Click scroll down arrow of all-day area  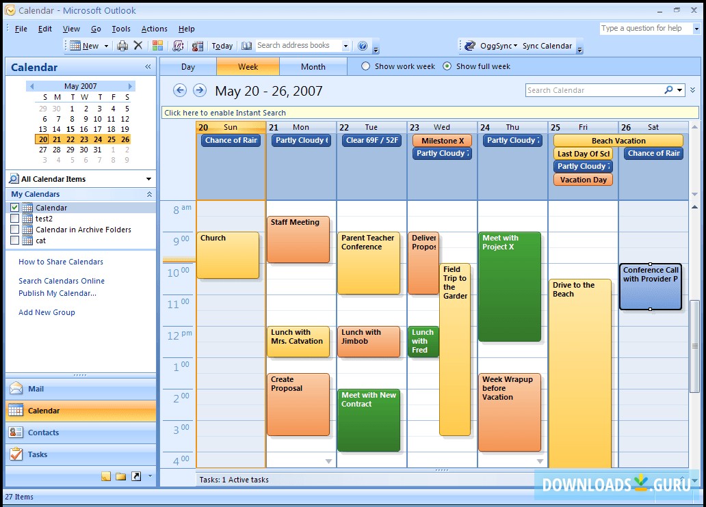(695, 194)
